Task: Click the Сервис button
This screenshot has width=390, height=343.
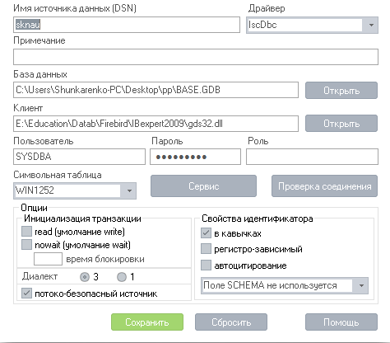Action: click(203, 186)
